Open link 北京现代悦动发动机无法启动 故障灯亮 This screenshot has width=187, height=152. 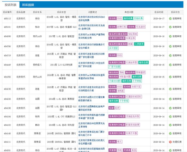(x=91, y=27)
